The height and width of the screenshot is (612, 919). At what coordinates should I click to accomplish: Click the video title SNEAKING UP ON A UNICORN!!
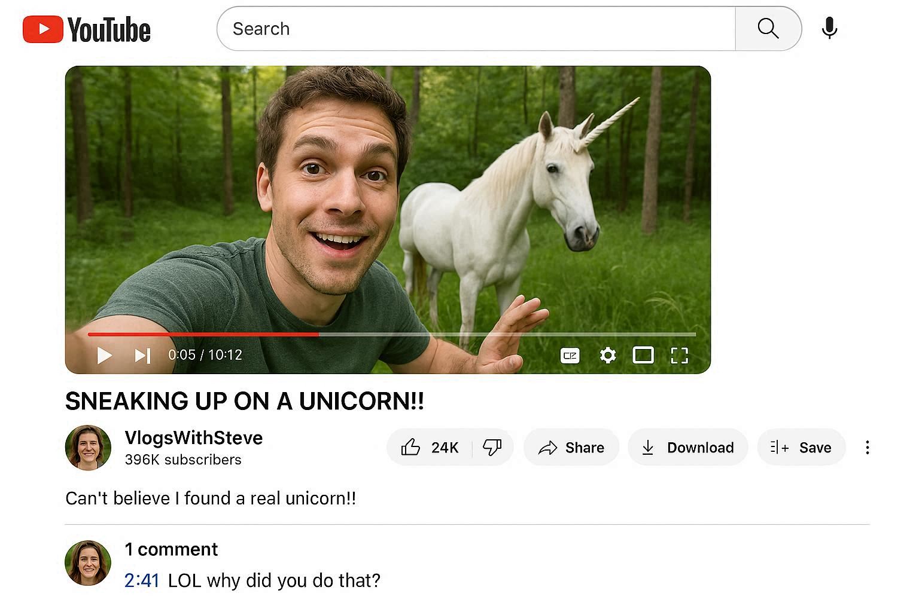pos(245,401)
